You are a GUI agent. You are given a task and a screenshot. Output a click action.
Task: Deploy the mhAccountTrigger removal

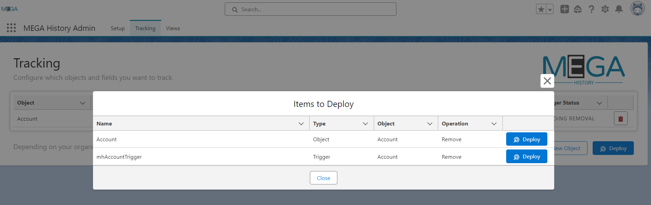526,157
